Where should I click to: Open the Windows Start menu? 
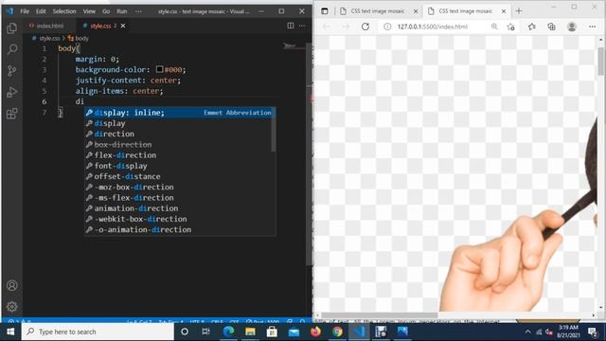[10, 332]
